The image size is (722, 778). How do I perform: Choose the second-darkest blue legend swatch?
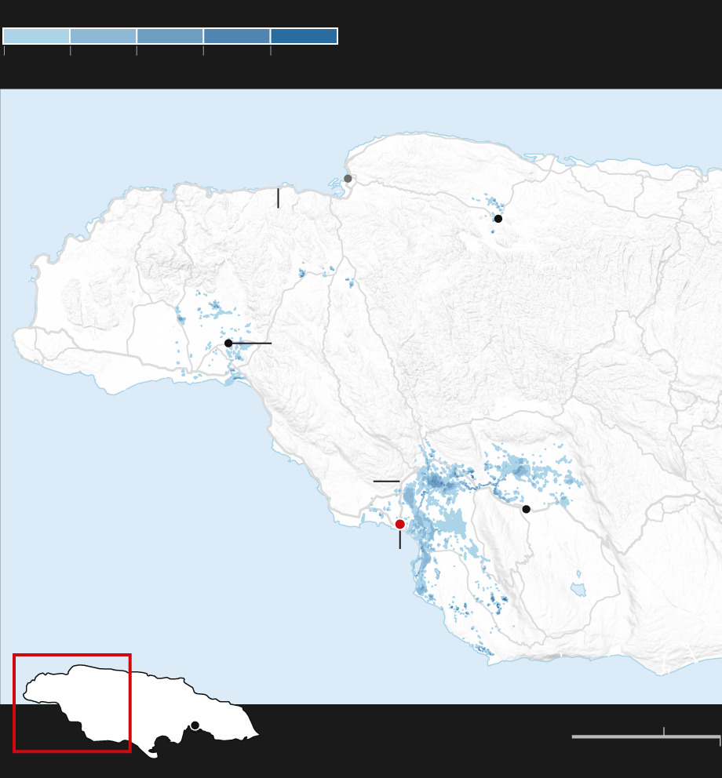236,36
